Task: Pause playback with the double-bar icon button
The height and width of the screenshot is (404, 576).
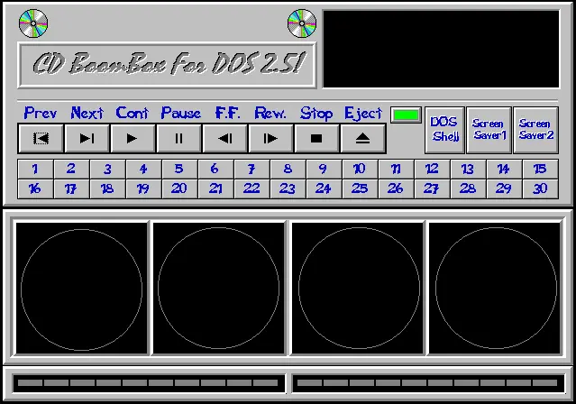Action: point(178,139)
